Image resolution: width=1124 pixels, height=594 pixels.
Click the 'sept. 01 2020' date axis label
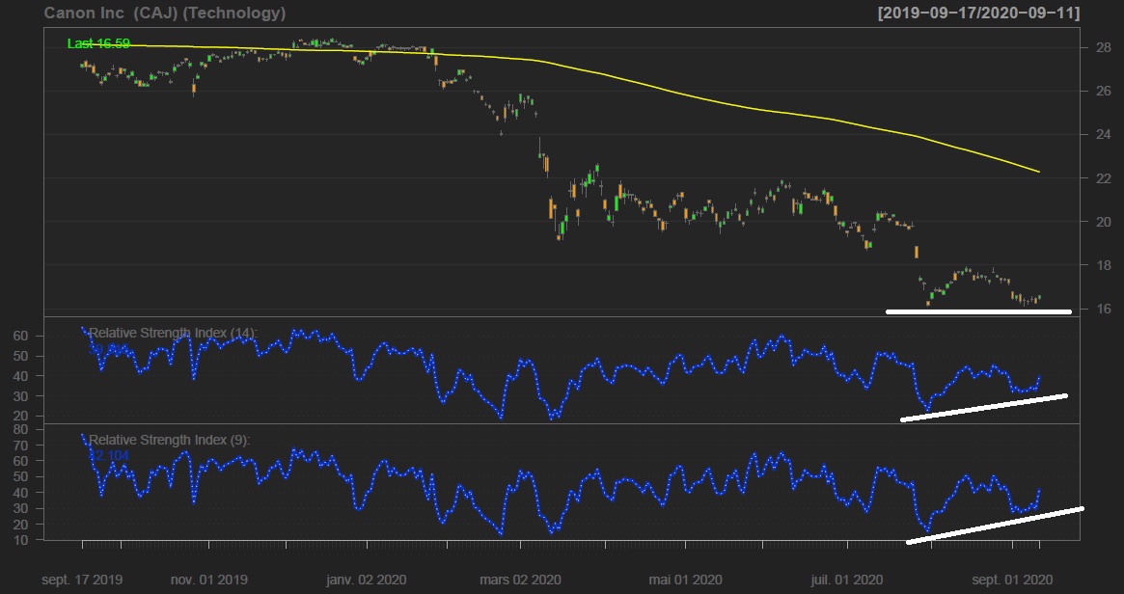[1010, 580]
